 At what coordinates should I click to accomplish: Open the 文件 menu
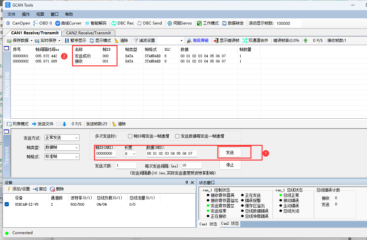point(11,14)
